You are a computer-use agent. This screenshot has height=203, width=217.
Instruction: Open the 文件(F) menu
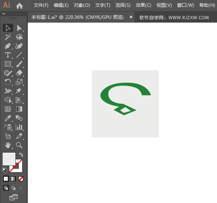[x=41, y=5]
